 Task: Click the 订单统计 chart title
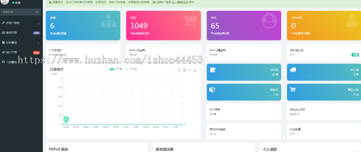57,69
